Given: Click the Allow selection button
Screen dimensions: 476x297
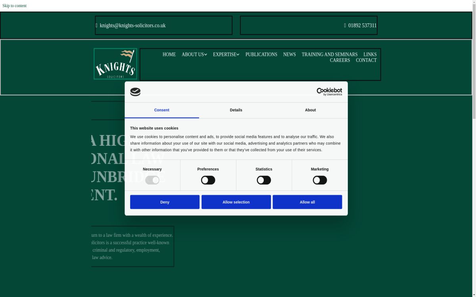Looking at the screenshot, I should [x=236, y=202].
